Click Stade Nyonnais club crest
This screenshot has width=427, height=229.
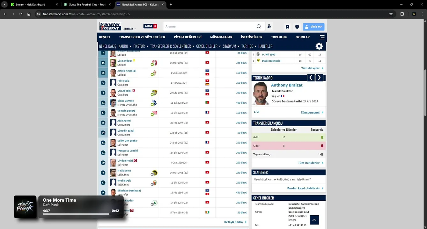pos(258,60)
